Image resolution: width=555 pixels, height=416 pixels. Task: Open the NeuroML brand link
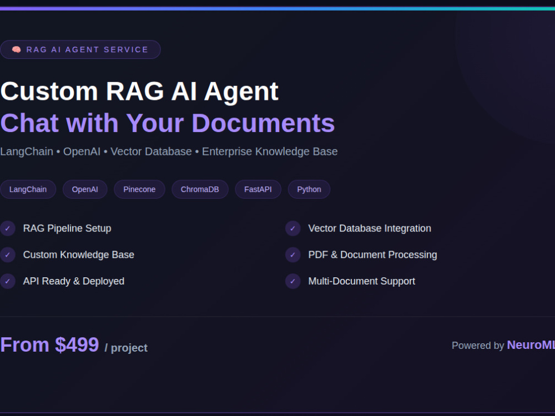click(x=531, y=345)
